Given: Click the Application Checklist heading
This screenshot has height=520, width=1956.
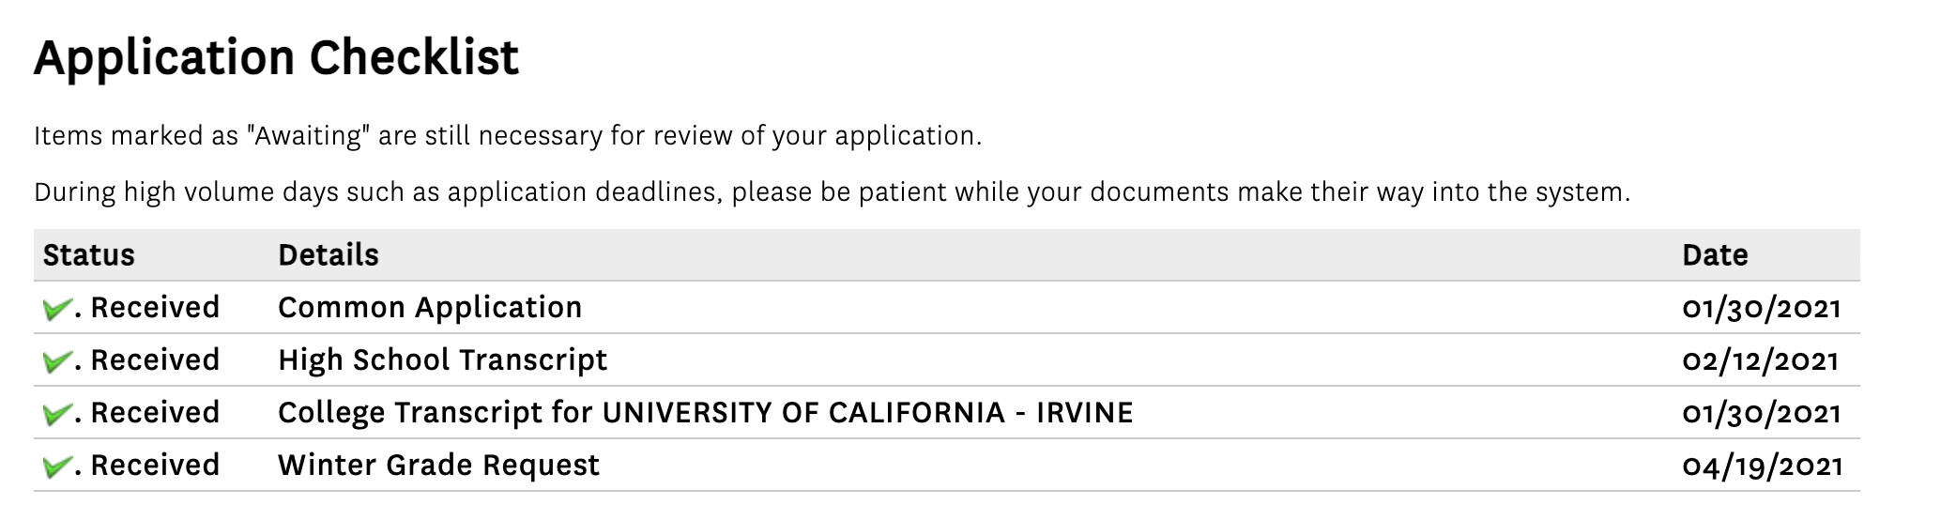Looking at the screenshot, I should 276,58.
